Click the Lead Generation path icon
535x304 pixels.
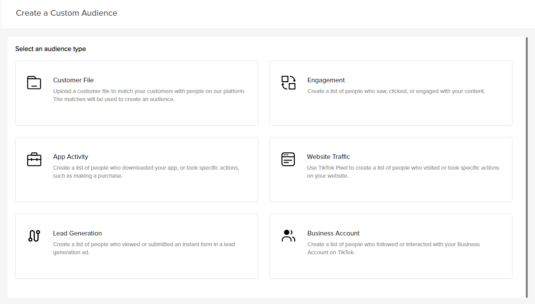[34, 236]
